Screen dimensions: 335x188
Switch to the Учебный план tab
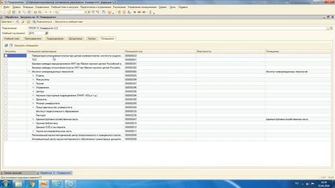click(12, 39)
